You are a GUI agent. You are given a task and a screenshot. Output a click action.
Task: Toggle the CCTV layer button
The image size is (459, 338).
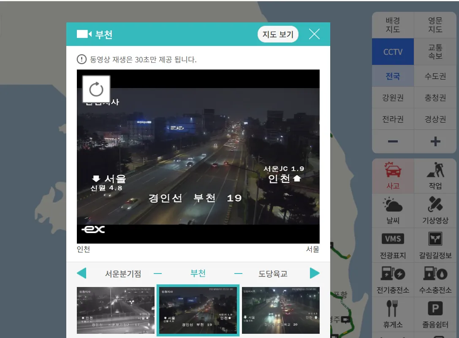393,52
